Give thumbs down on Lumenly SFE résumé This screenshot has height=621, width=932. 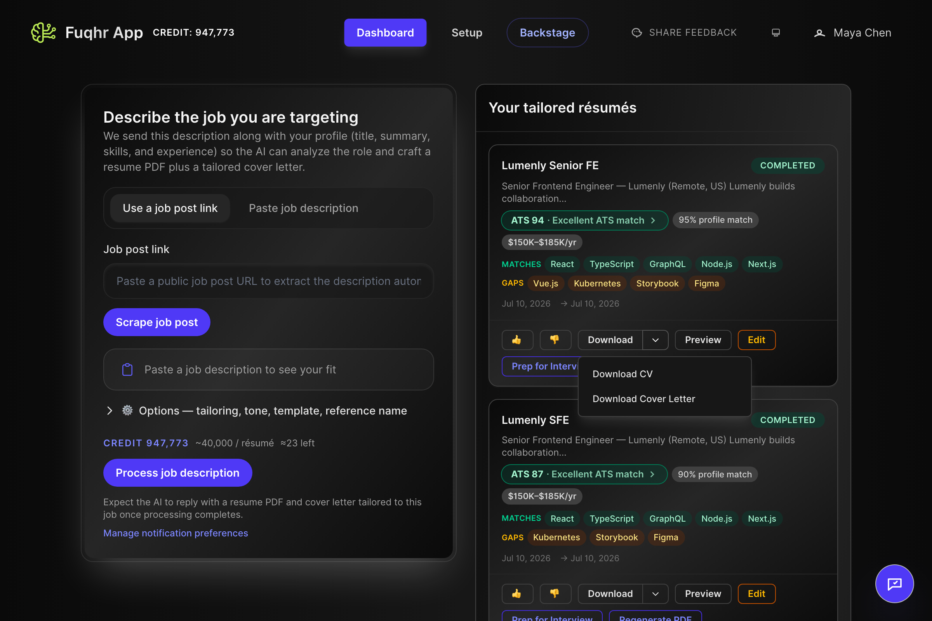tap(555, 594)
